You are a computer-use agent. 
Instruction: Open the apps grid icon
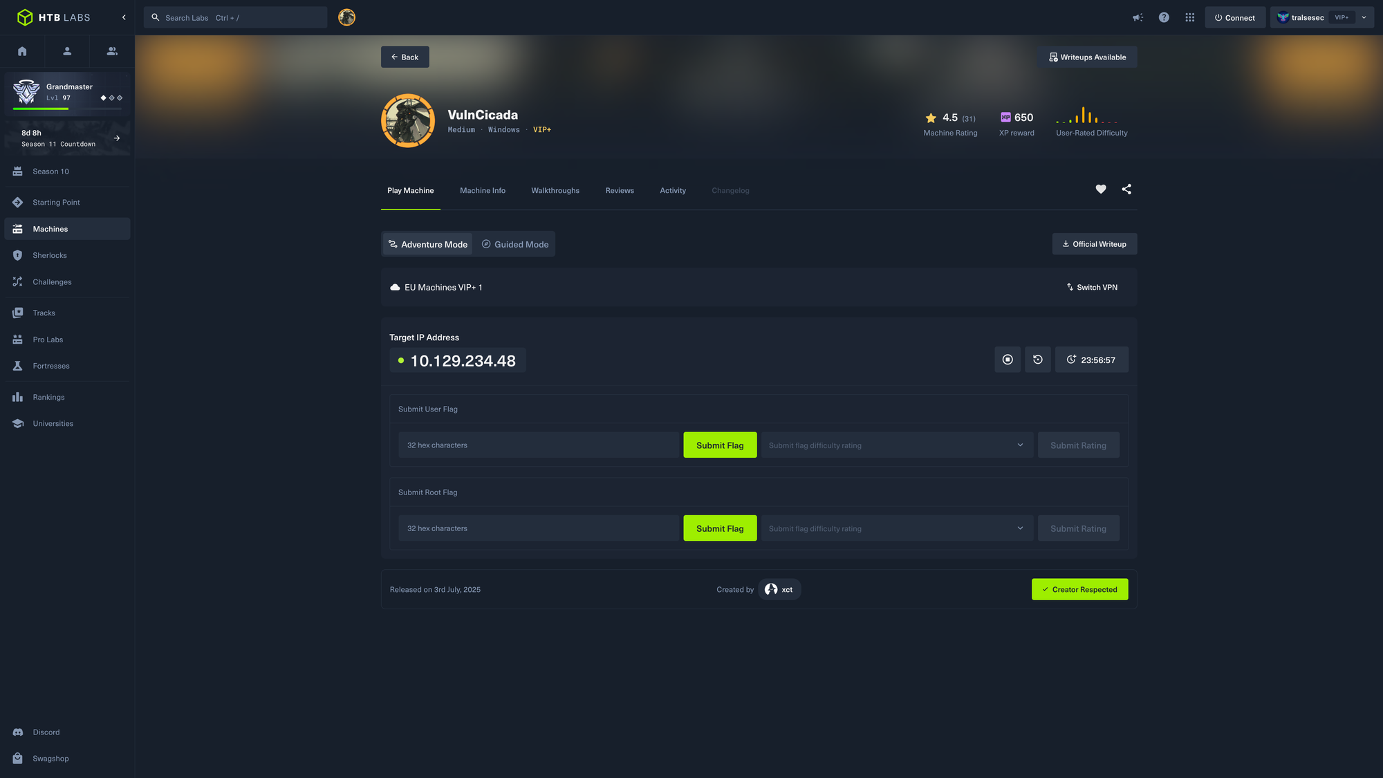(1189, 17)
